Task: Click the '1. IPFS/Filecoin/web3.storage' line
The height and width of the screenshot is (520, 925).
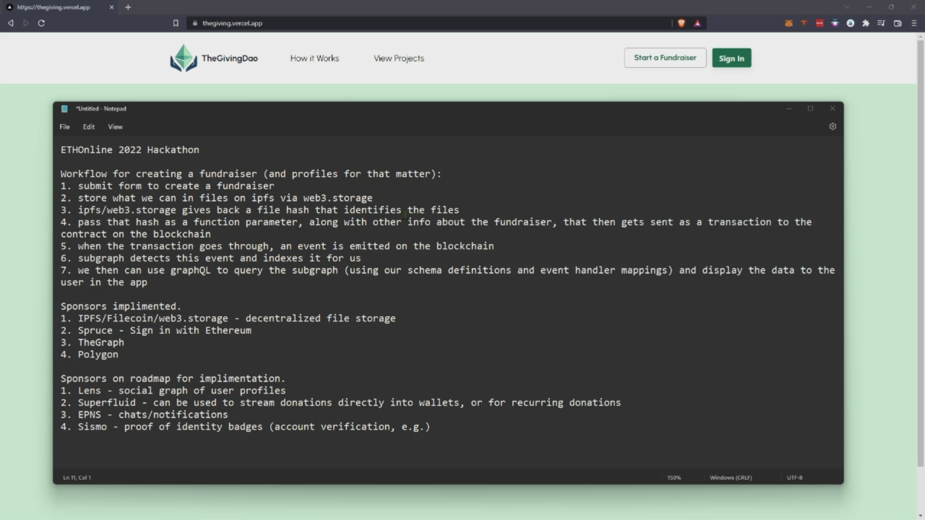Action: click(228, 318)
